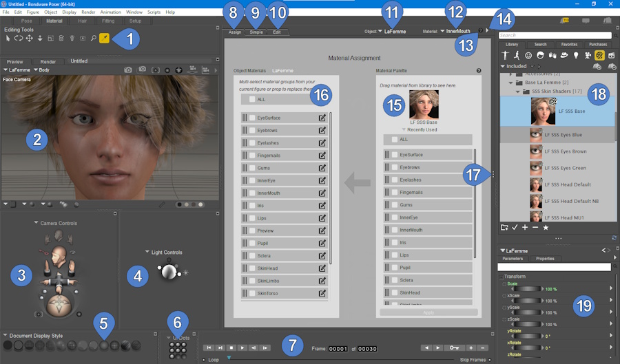
Task: Open the Face expressions library category
Action: 528,55
